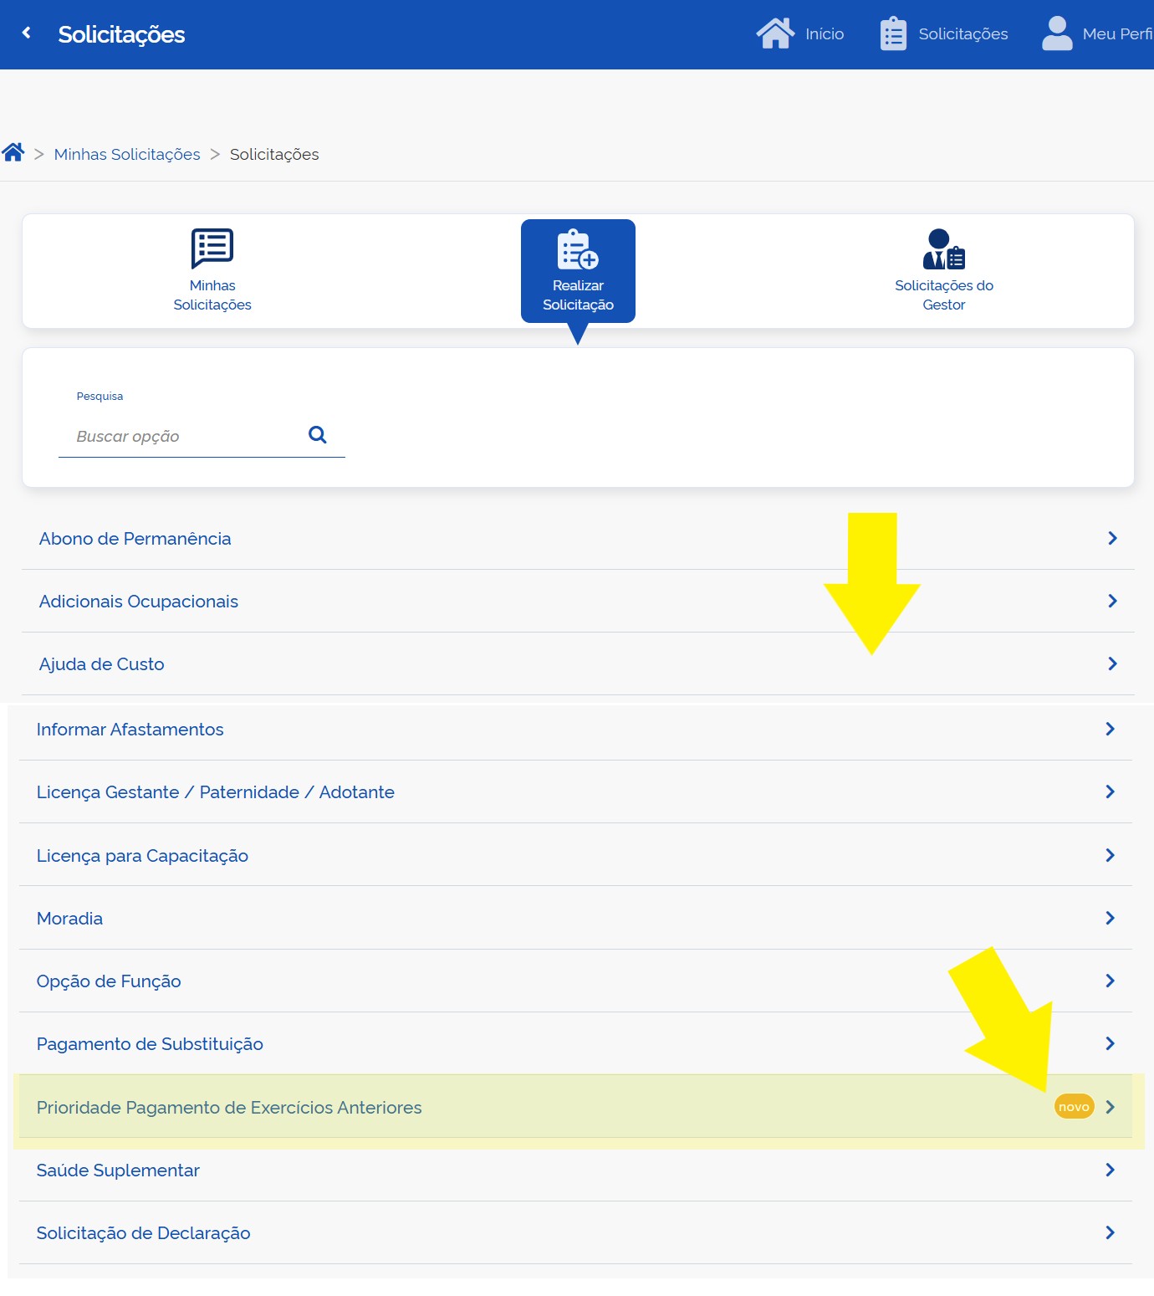Open the Solicitações do Gestor icon
The width and height of the screenshot is (1154, 1296).
(943, 249)
